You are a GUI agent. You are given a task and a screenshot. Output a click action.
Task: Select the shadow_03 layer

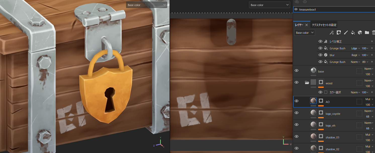coord(332,137)
